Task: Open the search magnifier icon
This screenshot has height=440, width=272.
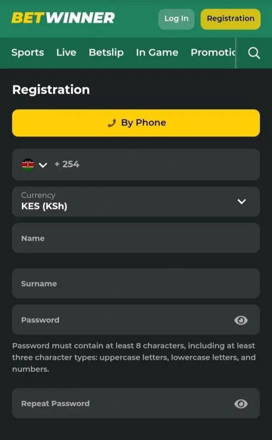Action: pos(254,53)
